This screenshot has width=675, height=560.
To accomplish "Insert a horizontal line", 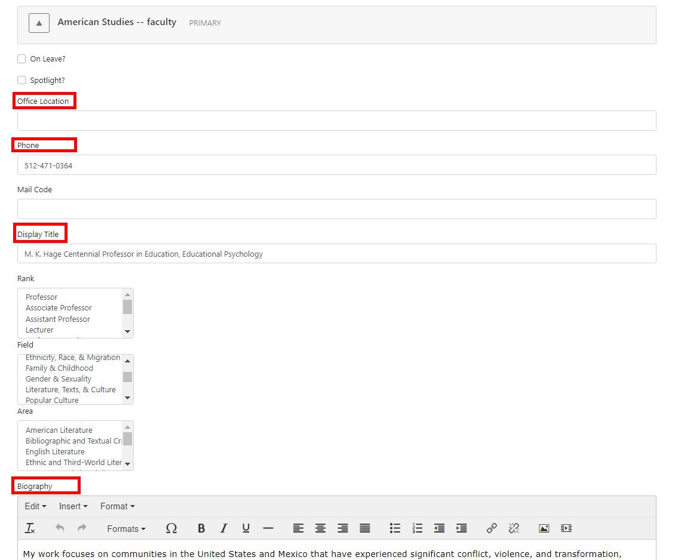I will pyautogui.click(x=268, y=528).
